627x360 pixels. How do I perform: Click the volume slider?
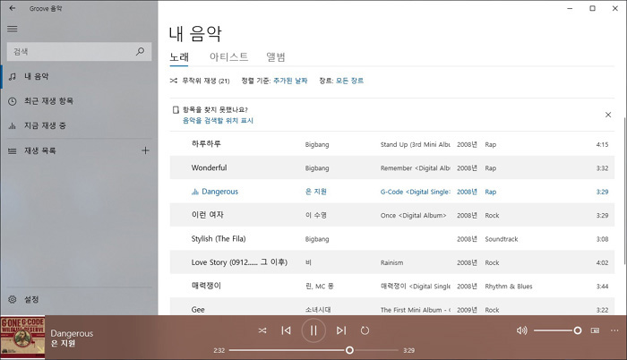click(557, 330)
